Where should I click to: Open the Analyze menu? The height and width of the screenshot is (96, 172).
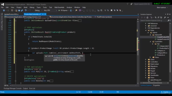tap(69, 7)
